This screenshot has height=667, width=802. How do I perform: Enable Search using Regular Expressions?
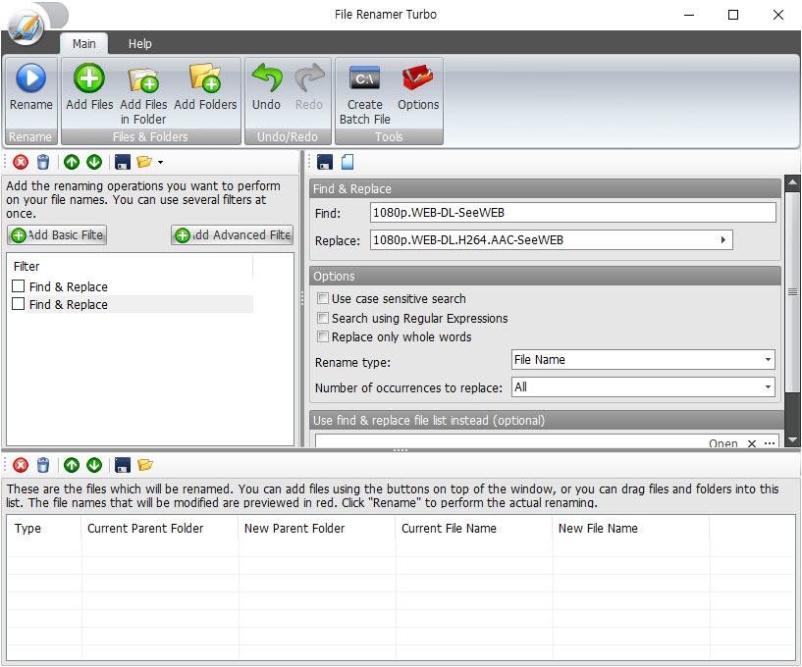pyautogui.click(x=323, y=318)
